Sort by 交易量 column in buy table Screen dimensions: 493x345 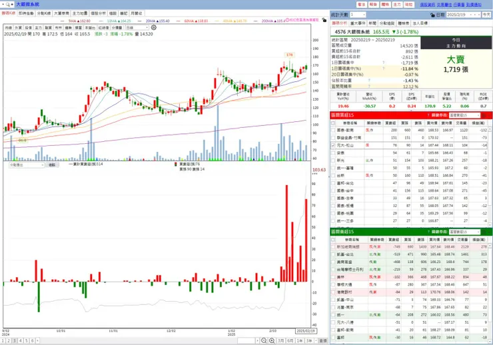pyautogui.click(x=462, y=123)
